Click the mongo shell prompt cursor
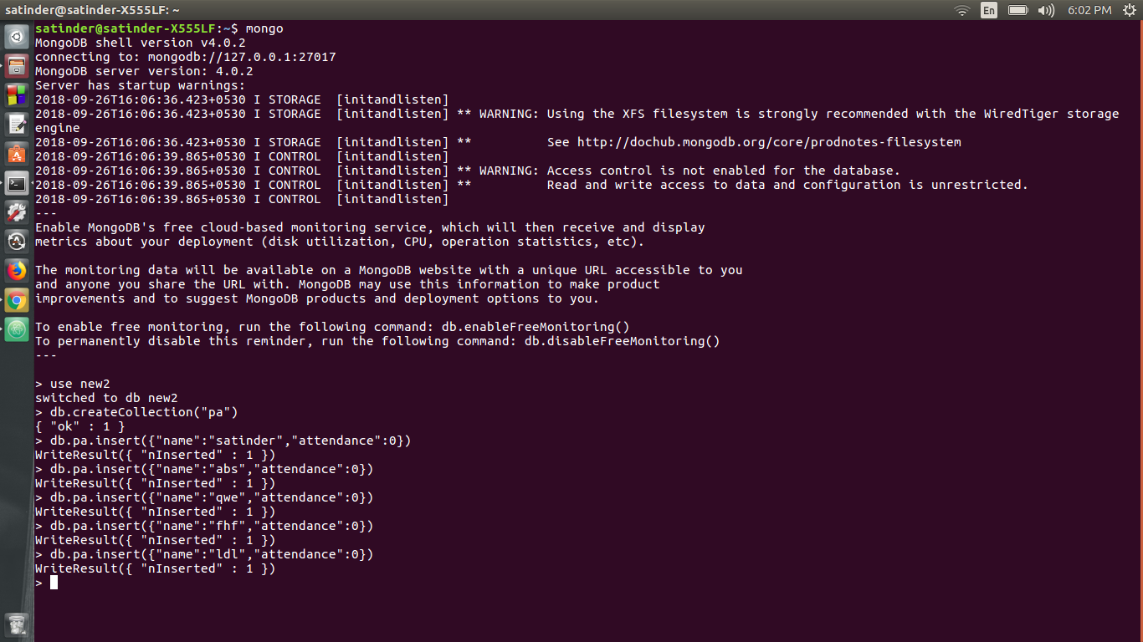1143x642 pixels. tap(54, 583)
